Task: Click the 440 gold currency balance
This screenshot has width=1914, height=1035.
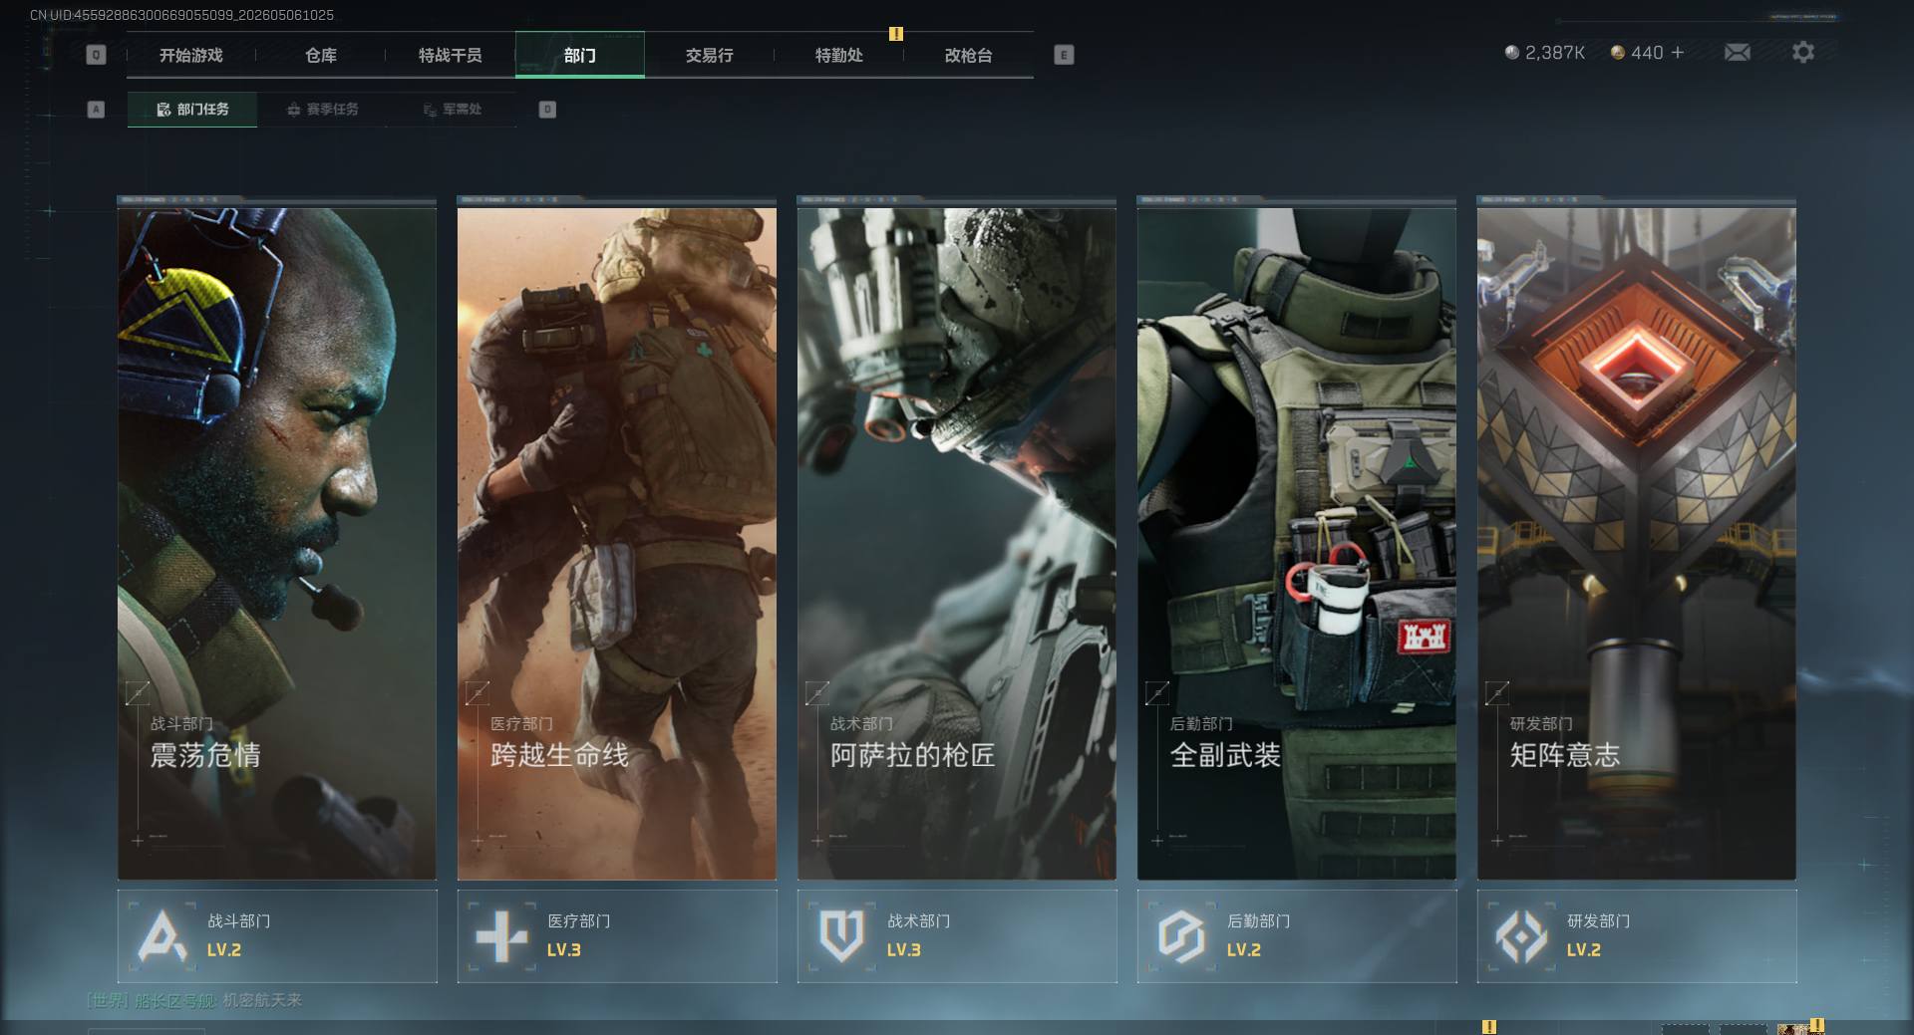Action: 1647,52
